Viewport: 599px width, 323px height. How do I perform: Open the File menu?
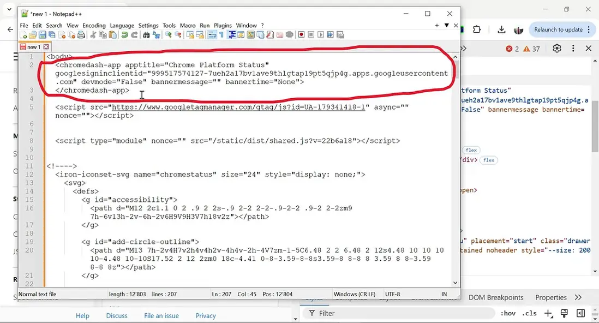tap(23, 26)
